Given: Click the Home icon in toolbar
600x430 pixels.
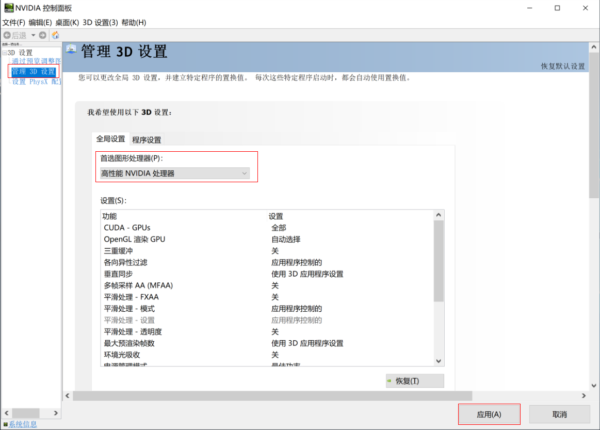Looking at the screenshot, I should pyautogui.click(x=56, y=35).
